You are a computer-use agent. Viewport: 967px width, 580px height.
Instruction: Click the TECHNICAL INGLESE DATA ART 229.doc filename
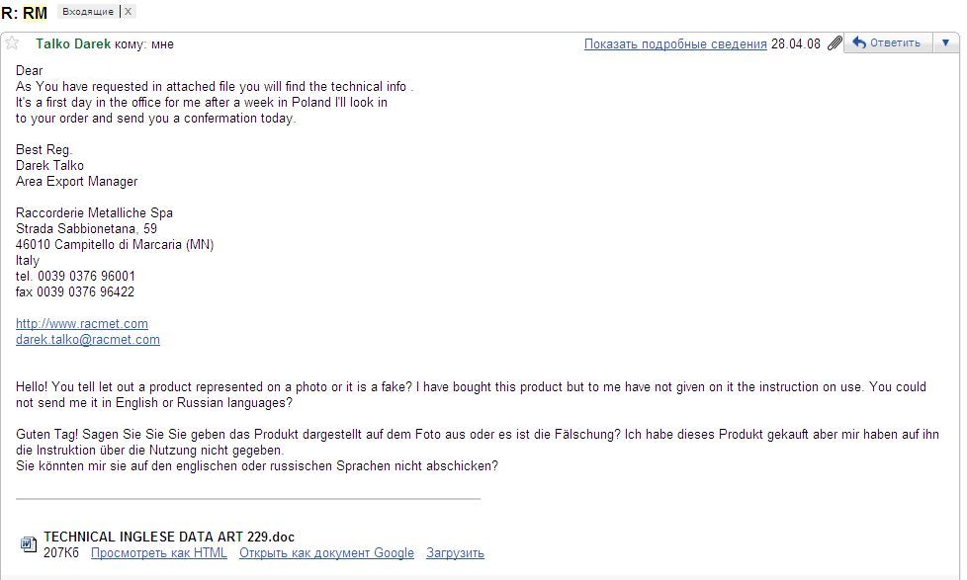(x=169, y=537)
